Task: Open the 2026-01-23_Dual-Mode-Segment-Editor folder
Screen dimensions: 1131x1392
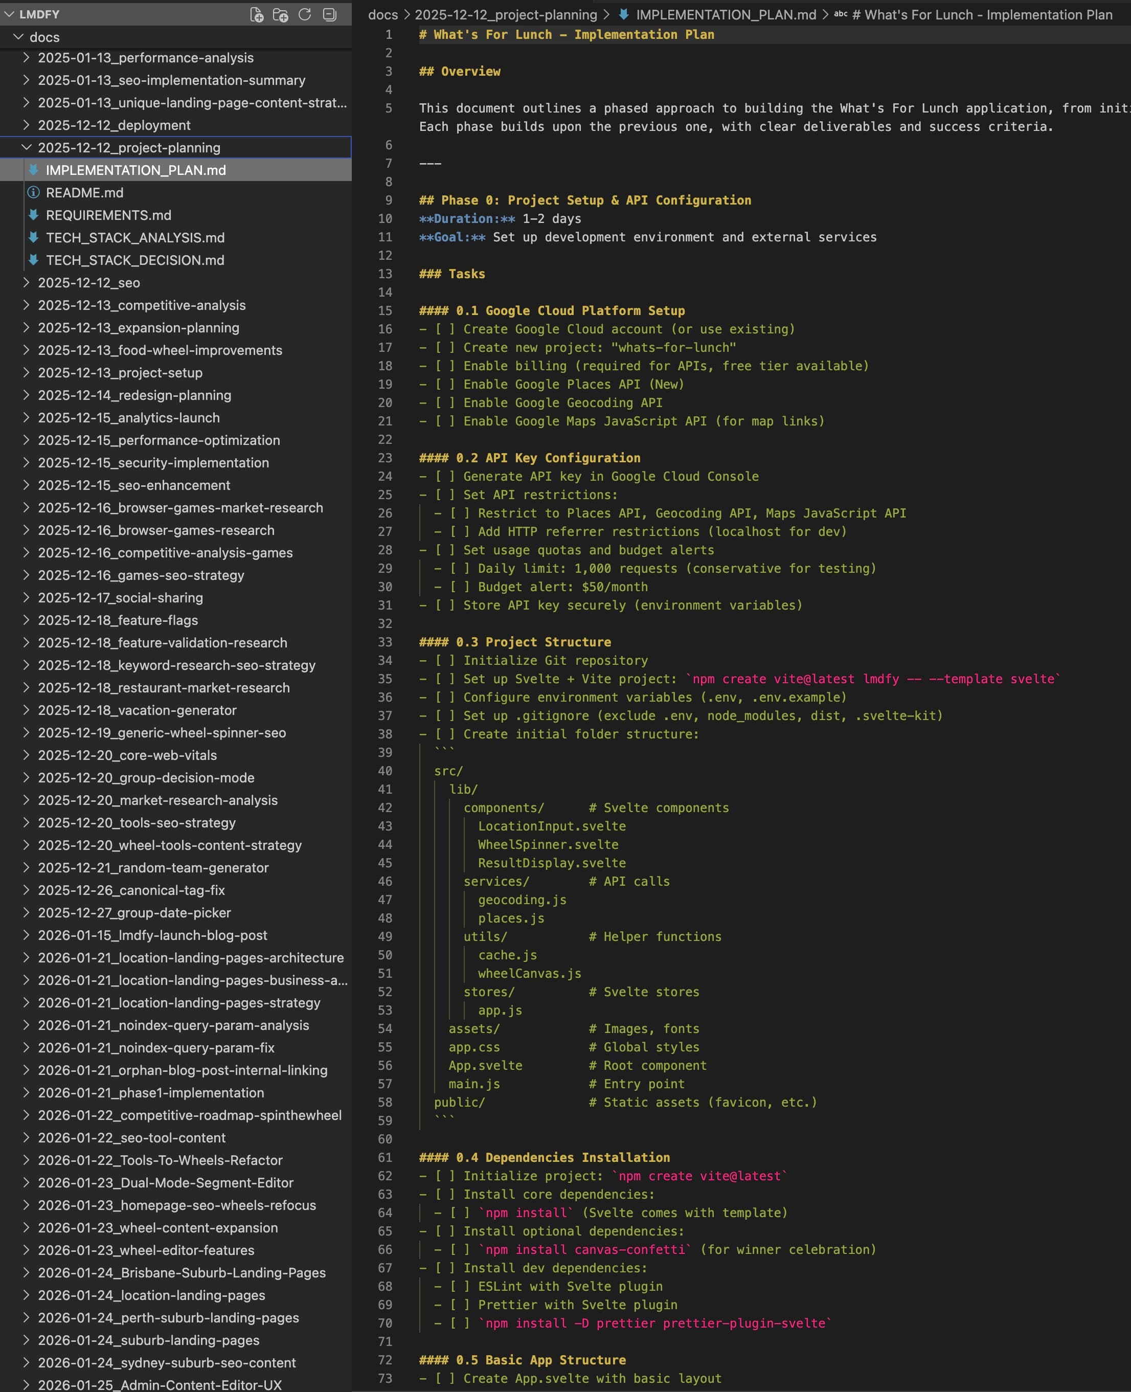Action: pyautogui.click(x=166, y=1182)
